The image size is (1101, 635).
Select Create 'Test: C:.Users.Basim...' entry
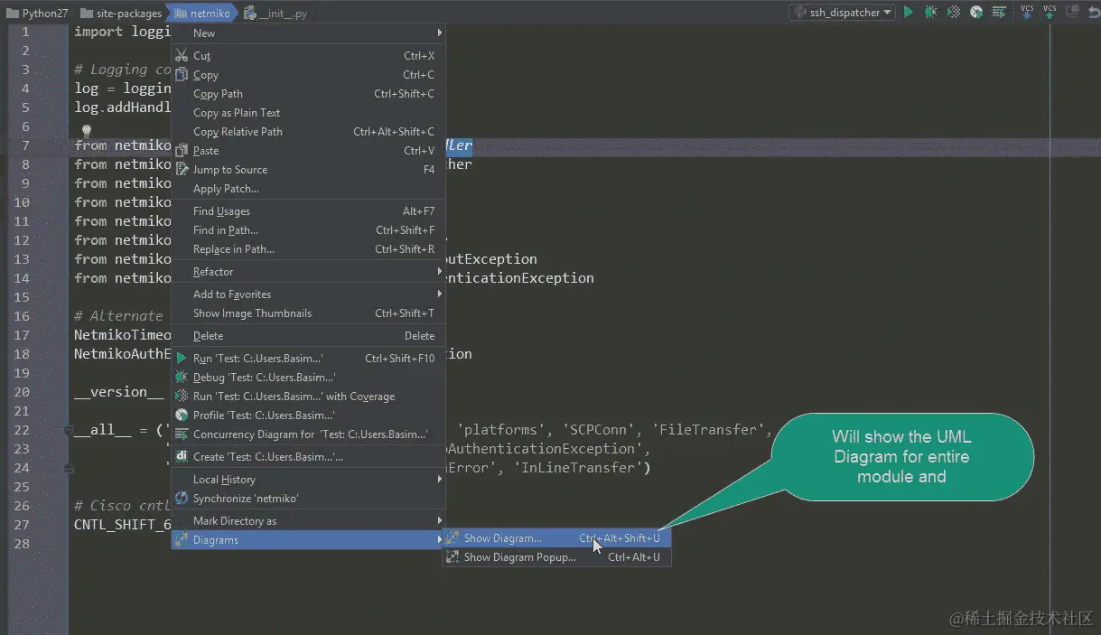[309, 457]
